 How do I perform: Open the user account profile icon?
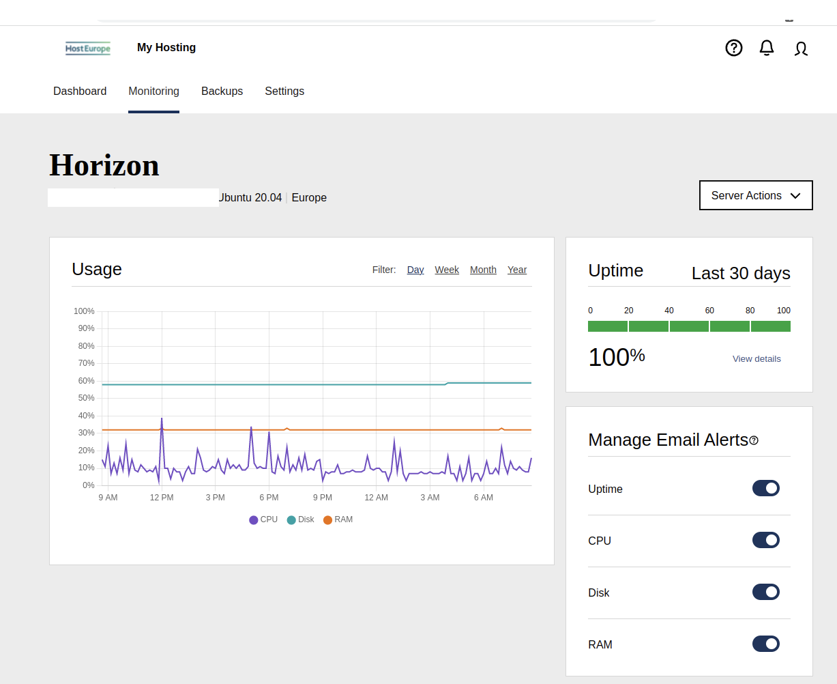[x=801, y=48]
